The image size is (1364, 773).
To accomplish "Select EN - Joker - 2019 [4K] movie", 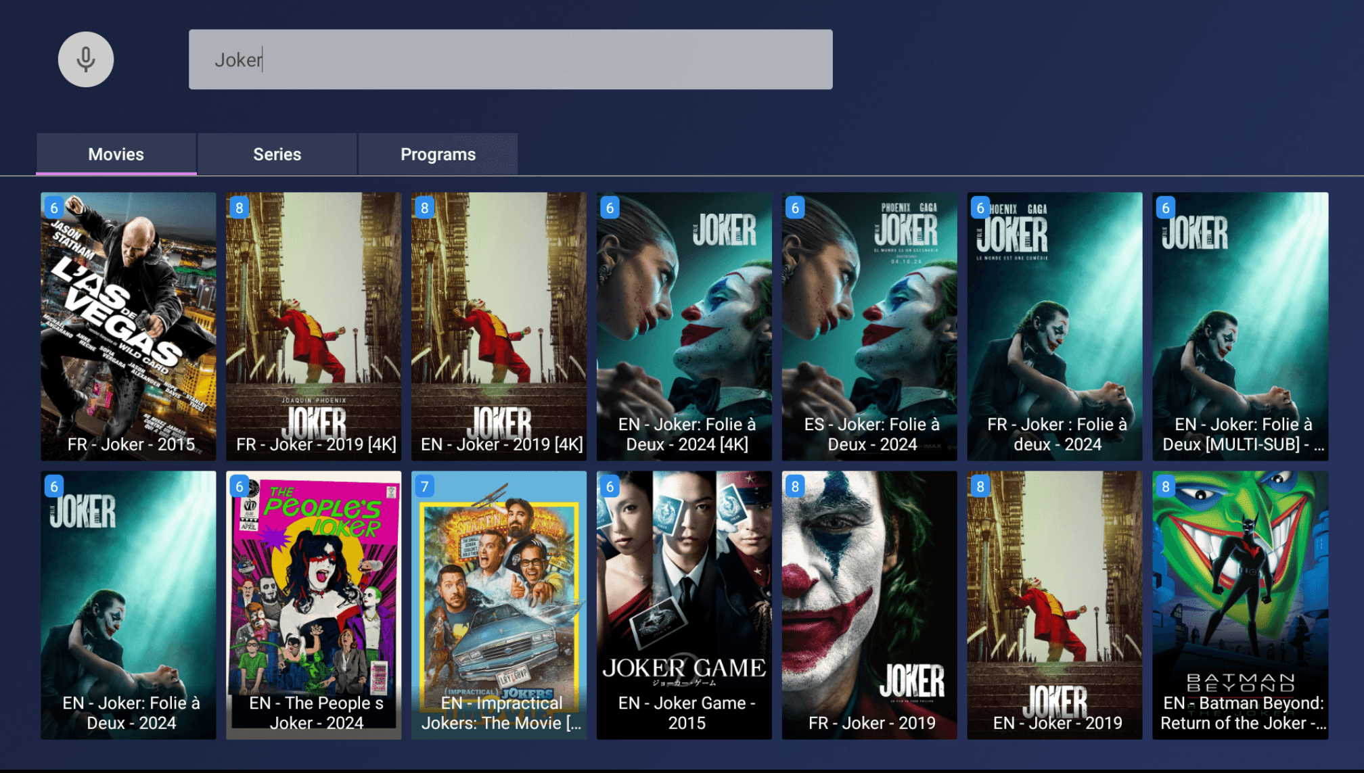I will (499, 326).
